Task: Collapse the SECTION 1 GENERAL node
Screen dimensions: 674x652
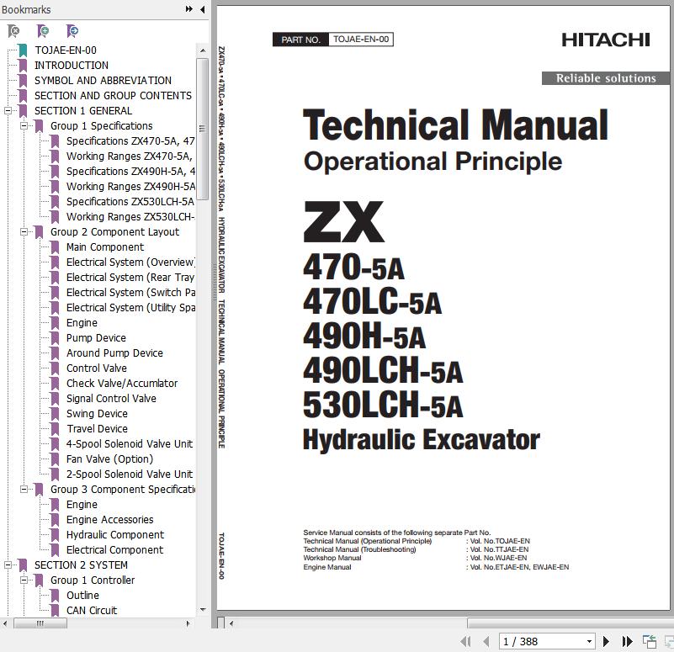Action: click(x=8, y=110)
